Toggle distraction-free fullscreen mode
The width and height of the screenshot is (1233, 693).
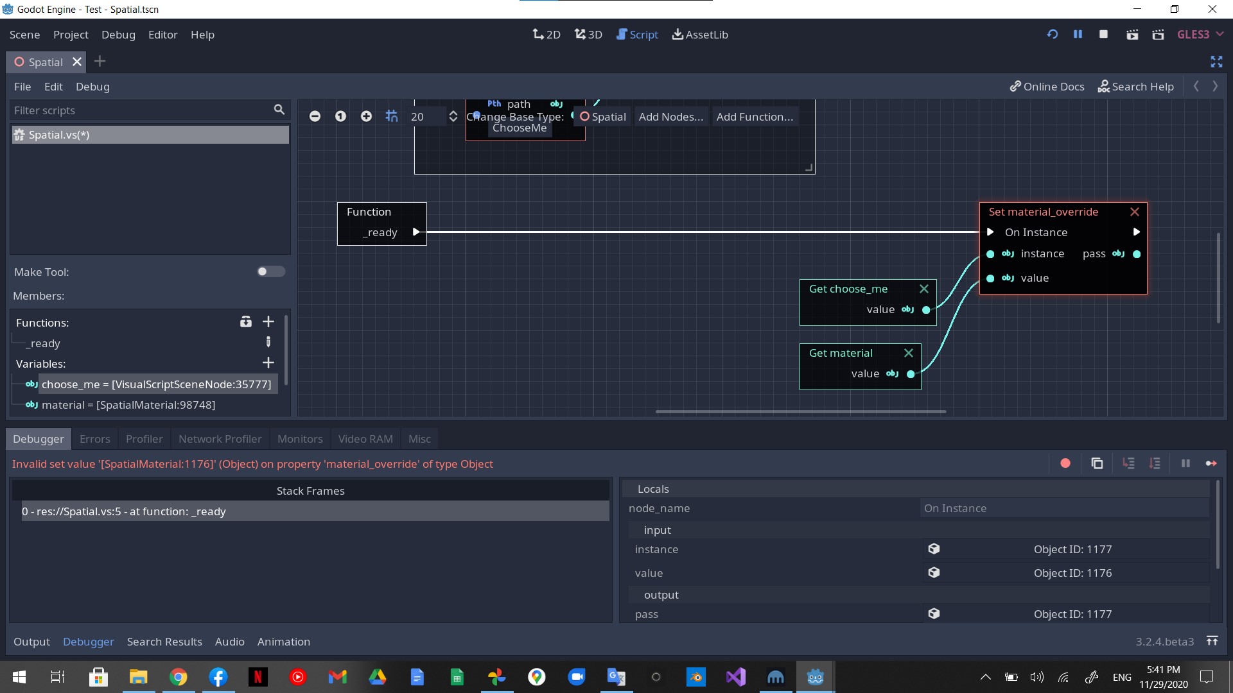tap(1216, 62)
